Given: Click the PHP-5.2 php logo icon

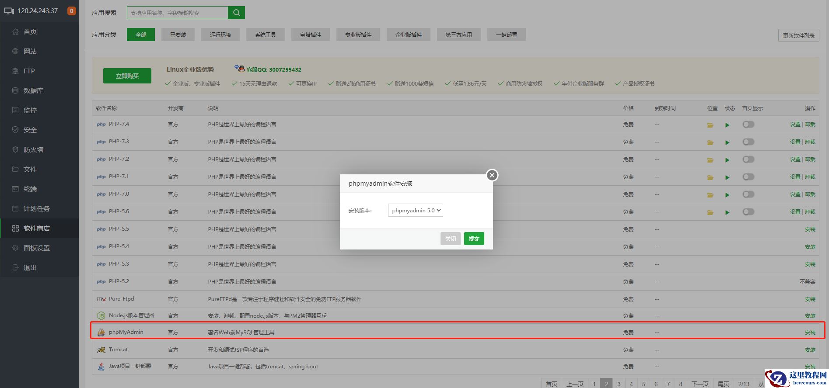Looking at the screenshot, I should (x=101, y=282).
